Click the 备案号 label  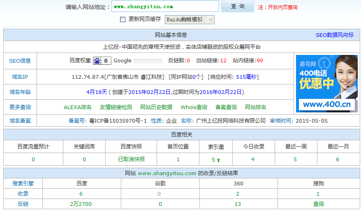[78, 121]
